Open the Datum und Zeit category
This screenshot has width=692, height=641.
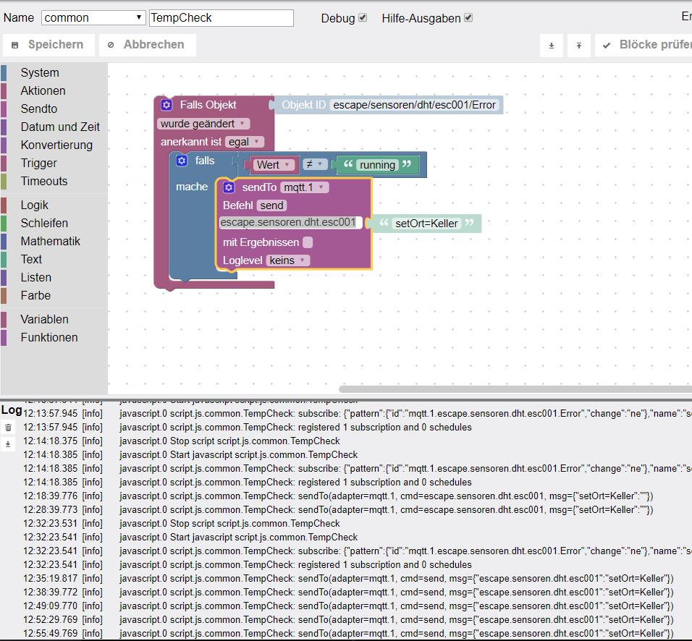click(60, 127)
